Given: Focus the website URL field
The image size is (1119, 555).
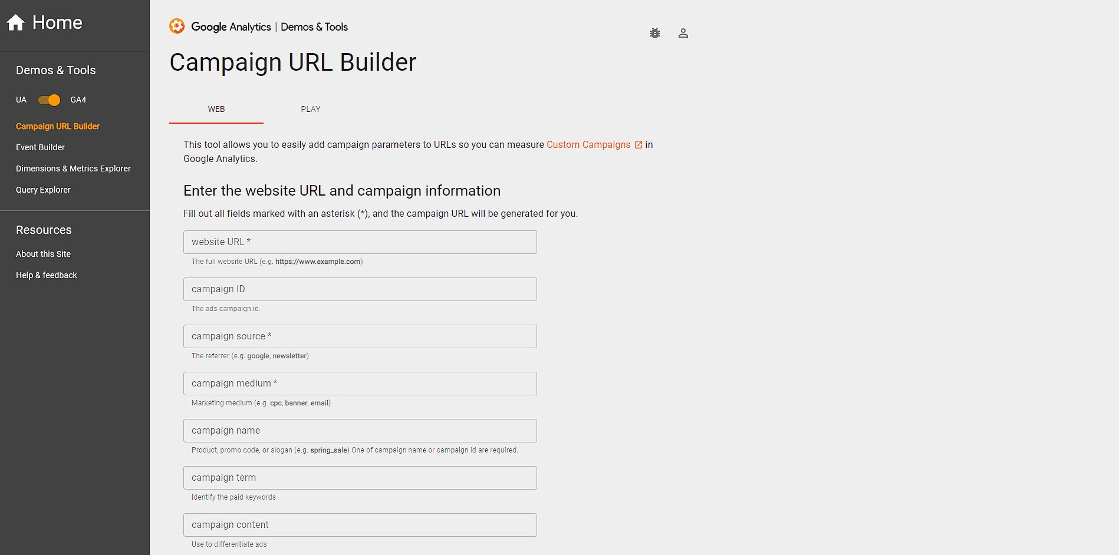Looking at the screenshot, I should pyautogui.click(x=360, y=242).
